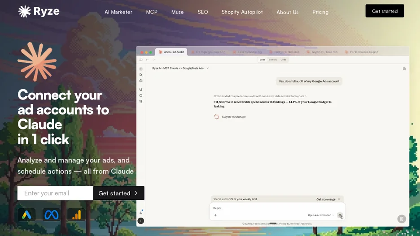Toggle the sidebar panel icon

tap(141, 60)
